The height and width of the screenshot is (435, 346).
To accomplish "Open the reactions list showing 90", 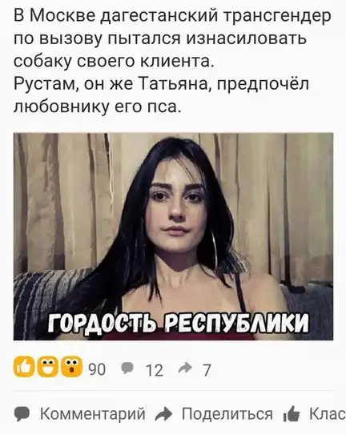I will (97, 370).
